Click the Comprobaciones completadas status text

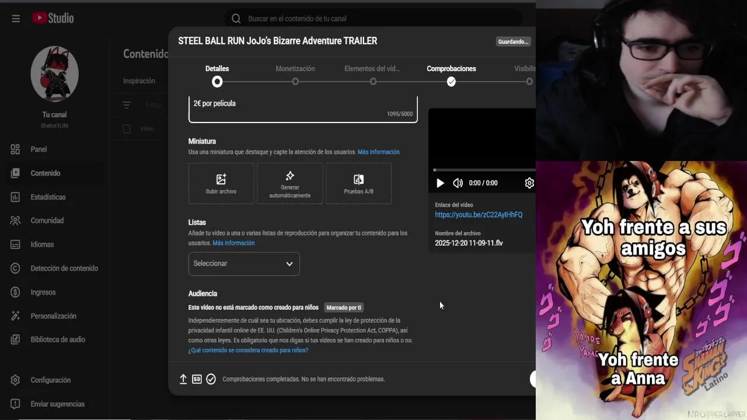303,379
